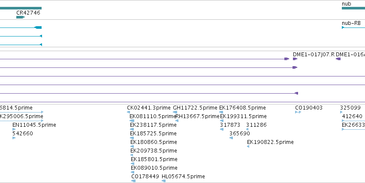Click the EK081110.5prime EST arrow

[132, 121]
